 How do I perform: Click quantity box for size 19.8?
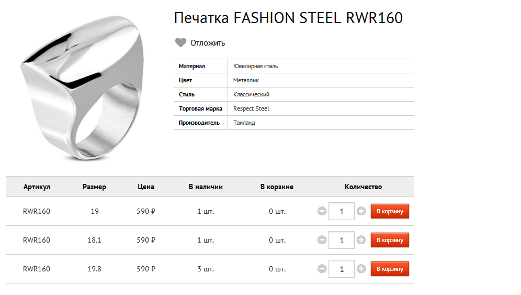tap(342, 269)
